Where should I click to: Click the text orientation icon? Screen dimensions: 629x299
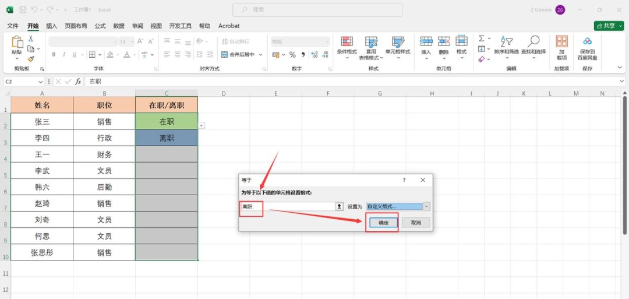tap(199, 41)
